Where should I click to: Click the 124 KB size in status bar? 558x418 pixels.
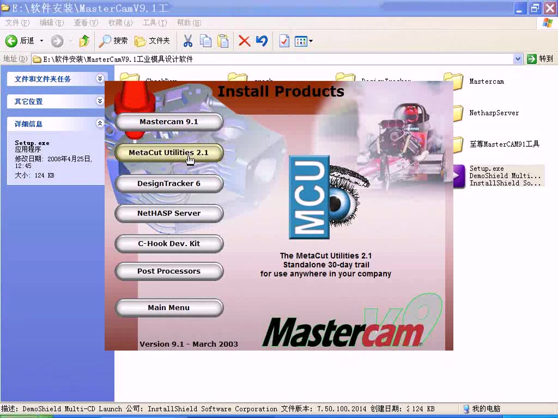click(x=423, y=409)
